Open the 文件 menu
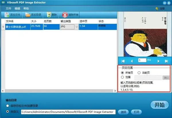Image resolution: width=172 pixels, height=118 pixels. coord(8,9)
